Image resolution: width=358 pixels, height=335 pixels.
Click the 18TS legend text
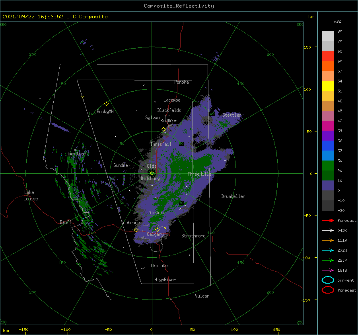(342, 270)
